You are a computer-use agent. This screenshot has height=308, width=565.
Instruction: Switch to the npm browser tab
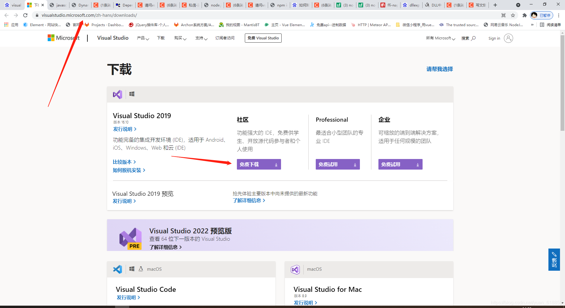click(x=278, y=5)
